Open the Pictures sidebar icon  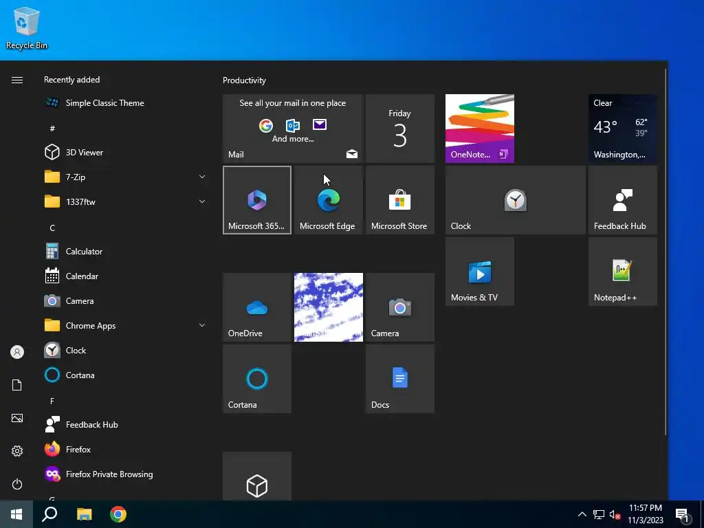17,418
